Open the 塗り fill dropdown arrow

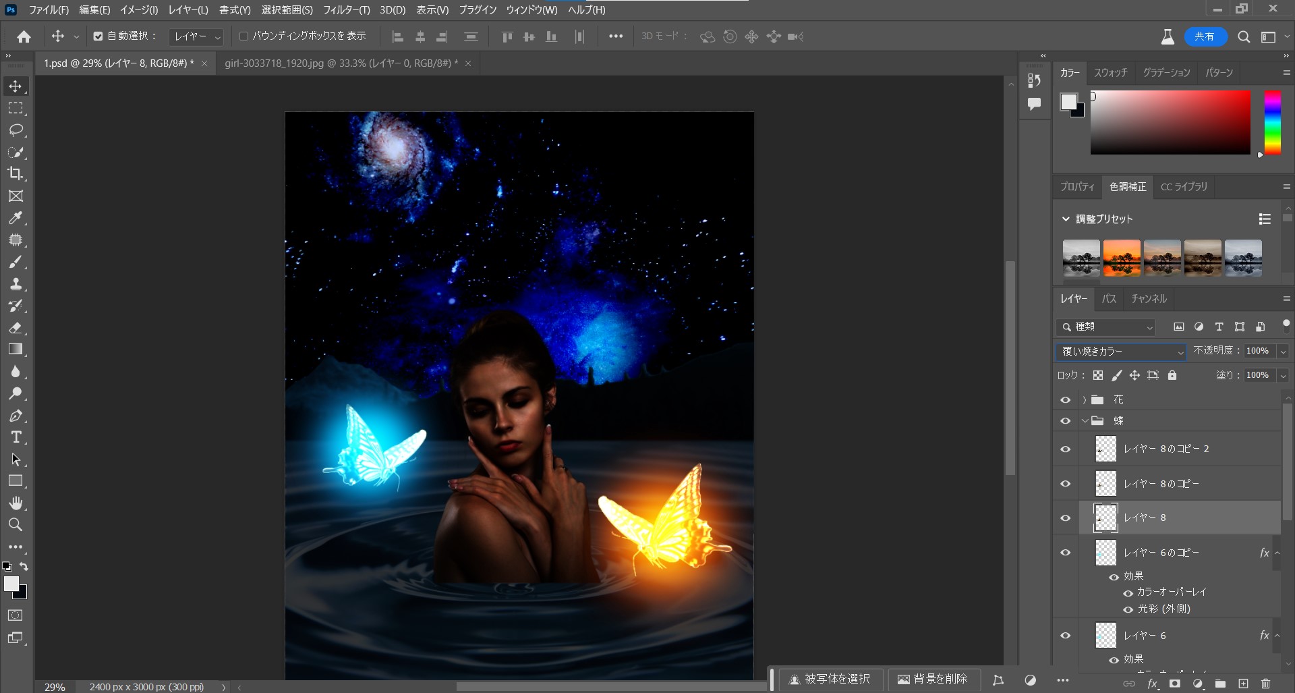click(x=1283, y=375)
